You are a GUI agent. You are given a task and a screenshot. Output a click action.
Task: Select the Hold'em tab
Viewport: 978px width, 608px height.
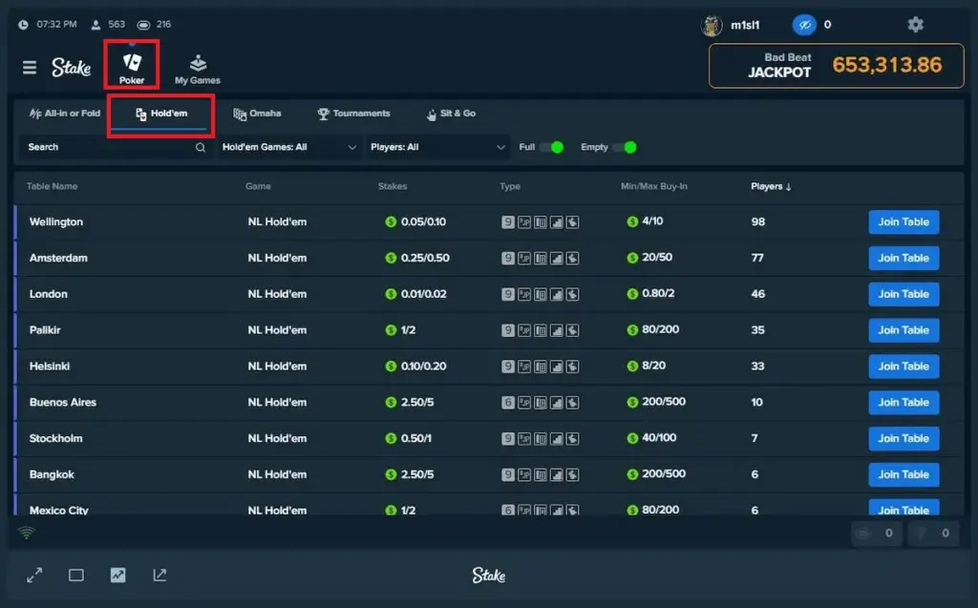click(160, 114)
